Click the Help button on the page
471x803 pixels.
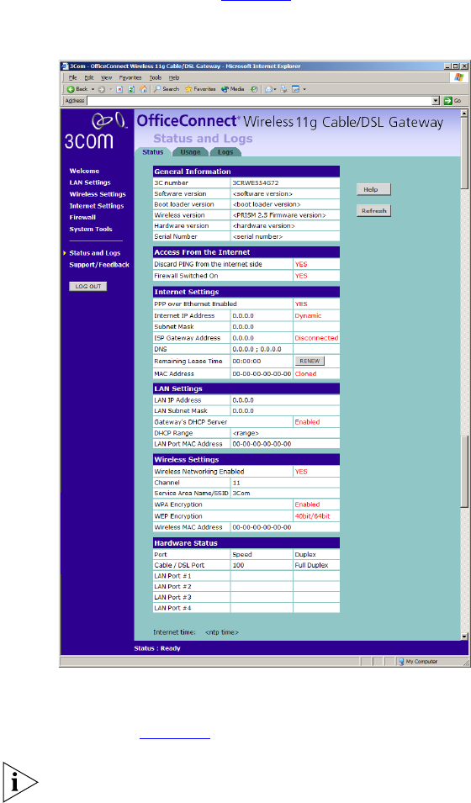[373, 189]
